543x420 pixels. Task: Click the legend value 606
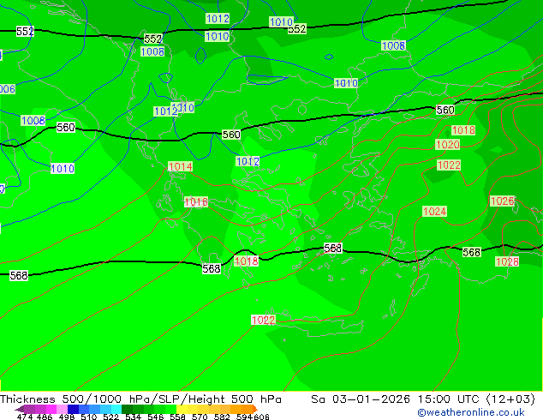[260, 417]
